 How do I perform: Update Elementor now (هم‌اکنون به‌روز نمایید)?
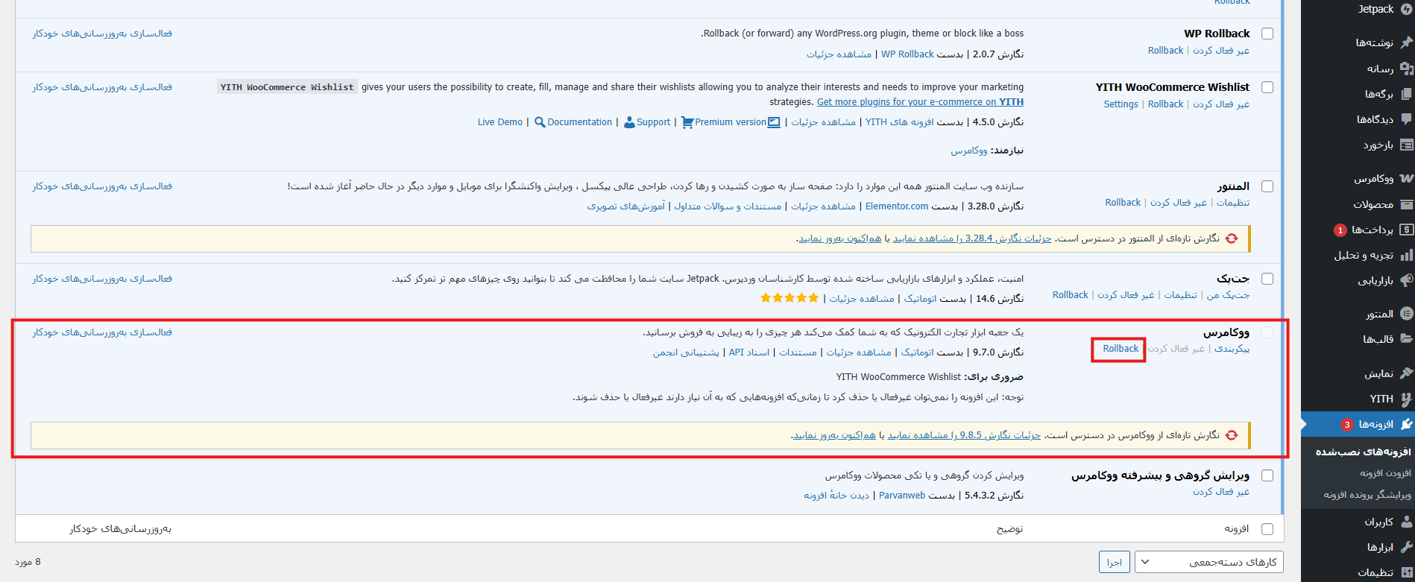[840, 238]
